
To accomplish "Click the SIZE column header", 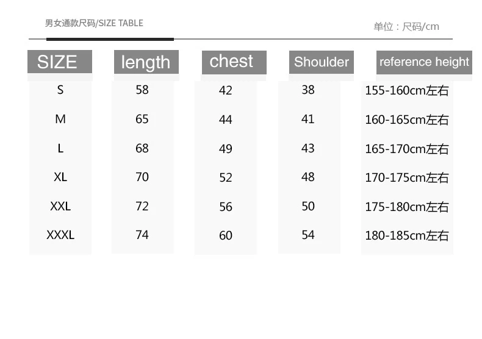I will pyautogui.click(x=60, y=62).
